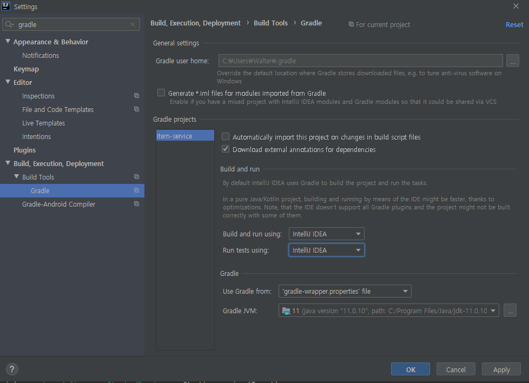Click the Appearance & Behavior label

(x=51, y=42)
